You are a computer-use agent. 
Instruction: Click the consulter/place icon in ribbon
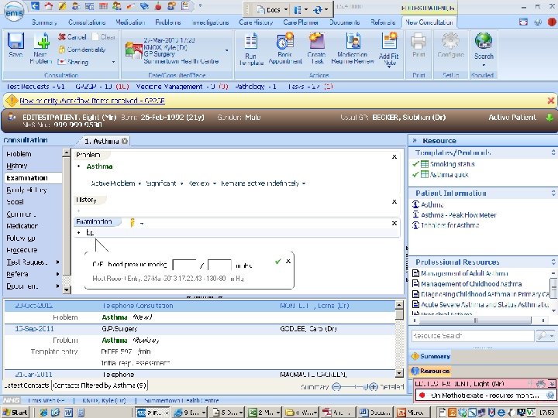point(134,50)
